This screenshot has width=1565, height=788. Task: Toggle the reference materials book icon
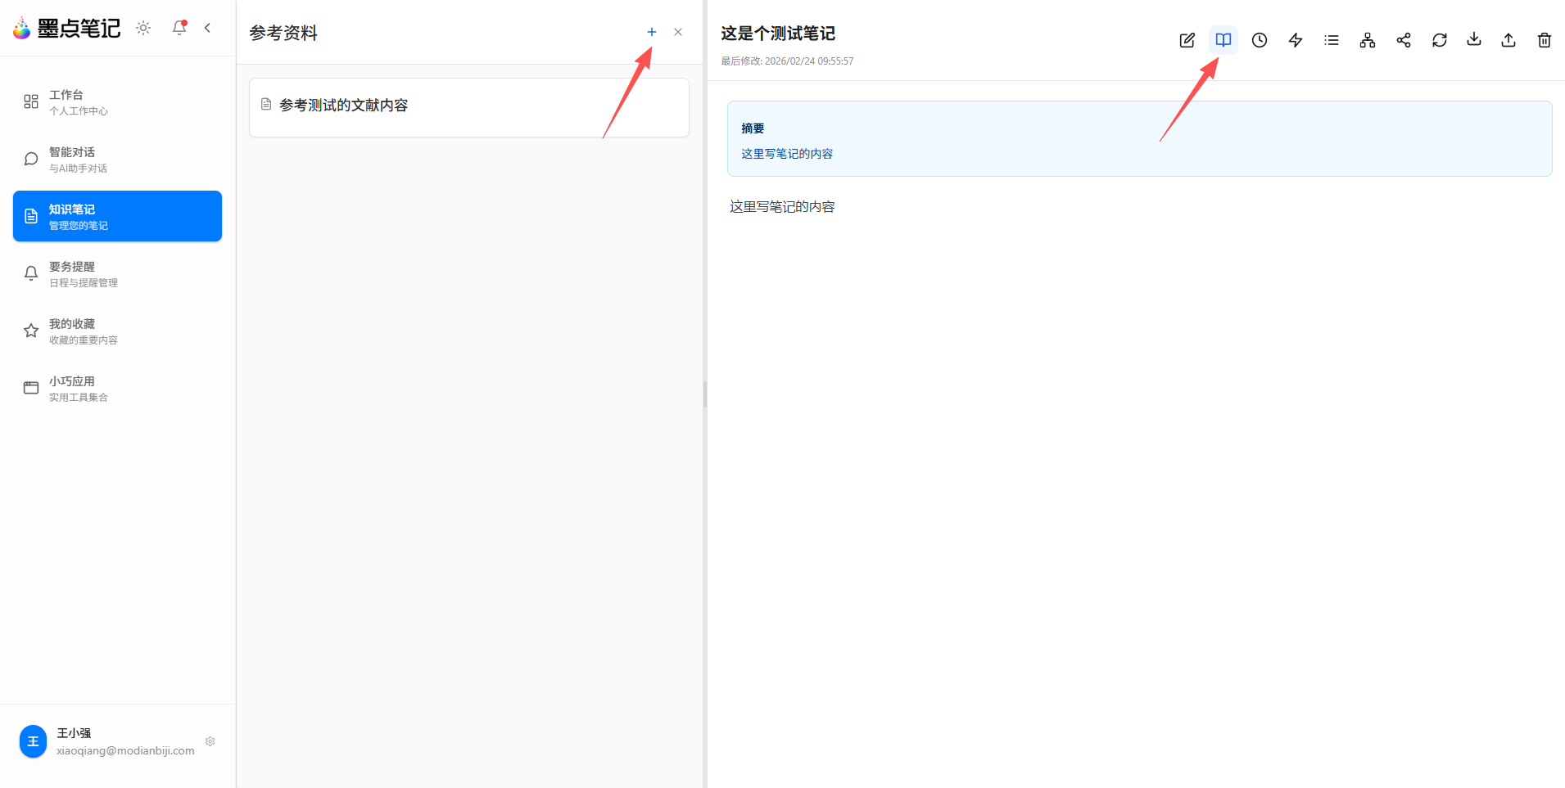pyautogui.click(x=1223, y=40)
